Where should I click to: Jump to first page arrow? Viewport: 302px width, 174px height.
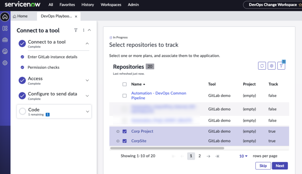(174, 156)
